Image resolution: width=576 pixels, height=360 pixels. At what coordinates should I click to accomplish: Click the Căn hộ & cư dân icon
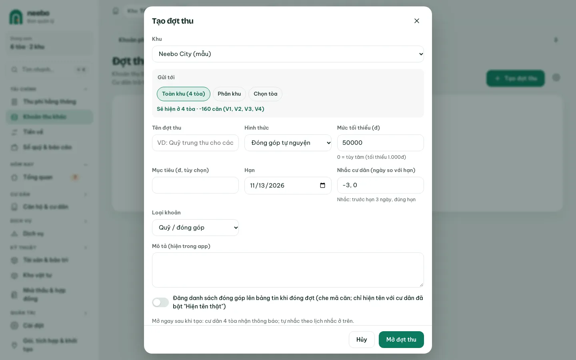tap(14, 207)
